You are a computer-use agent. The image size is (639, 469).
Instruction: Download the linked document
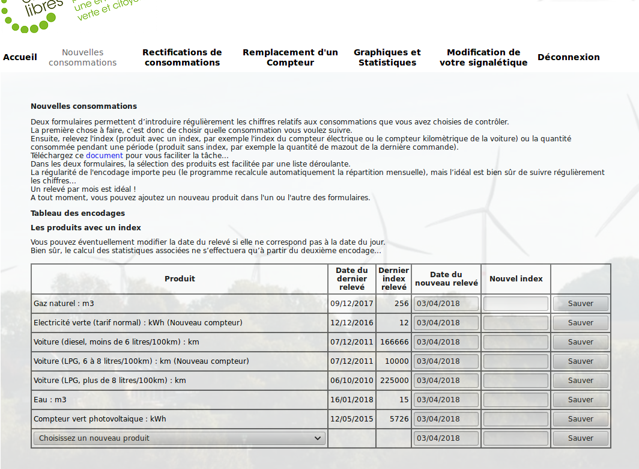(x=104, y=156)
